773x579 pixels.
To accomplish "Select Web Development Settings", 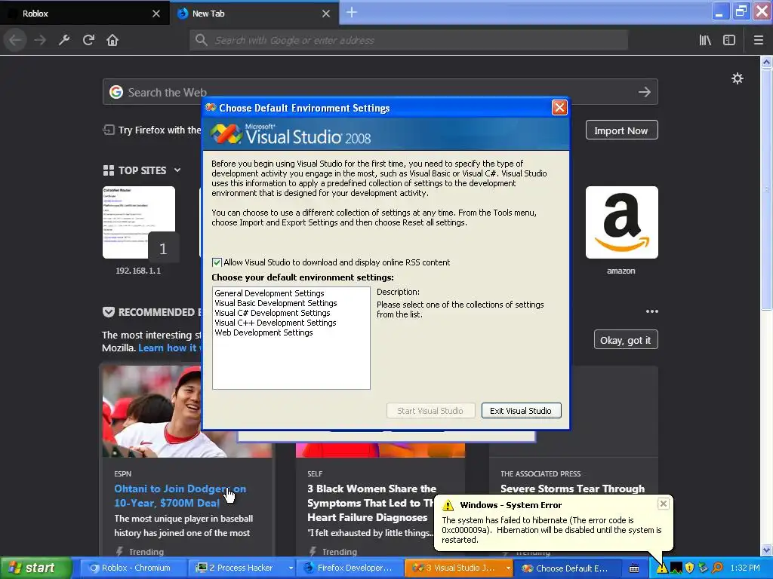I will [x=263, y=332].
